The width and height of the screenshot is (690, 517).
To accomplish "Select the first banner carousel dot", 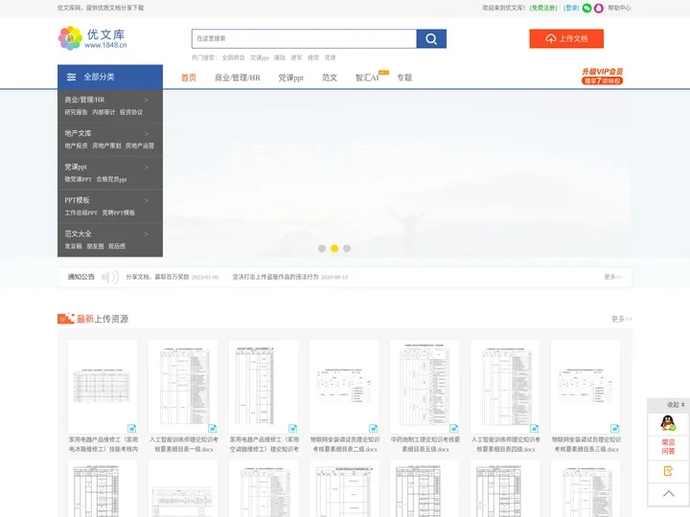I will 322,248.
